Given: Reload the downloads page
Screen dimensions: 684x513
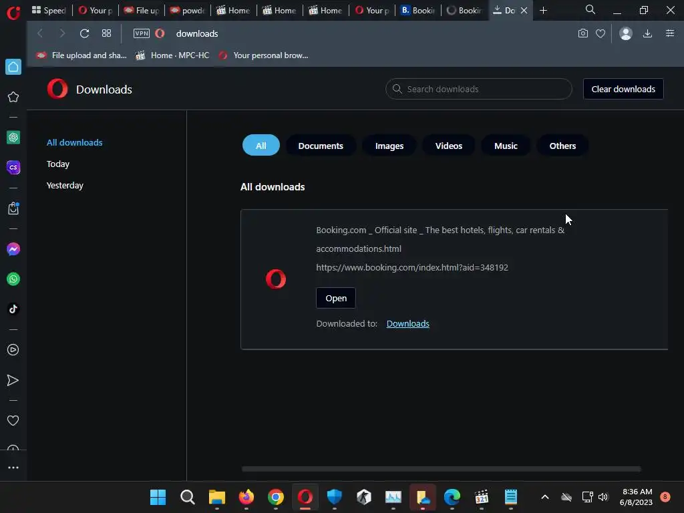Looking at the screenshot, I should click(x=85, y=33).
